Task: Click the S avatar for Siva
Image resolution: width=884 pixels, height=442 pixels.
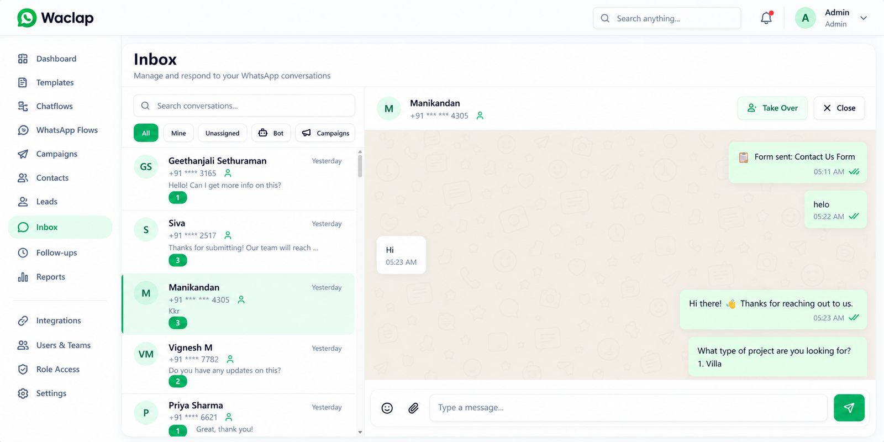Action: tap(146, 230)
